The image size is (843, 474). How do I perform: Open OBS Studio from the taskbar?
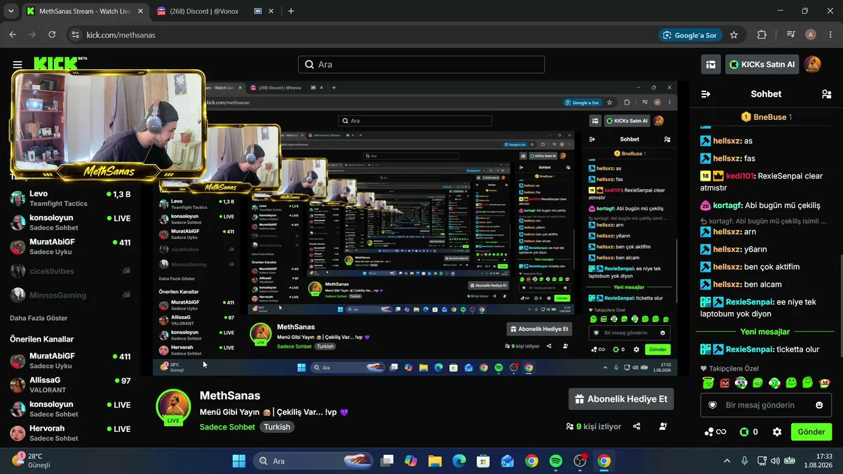click(x=580, y=461)
